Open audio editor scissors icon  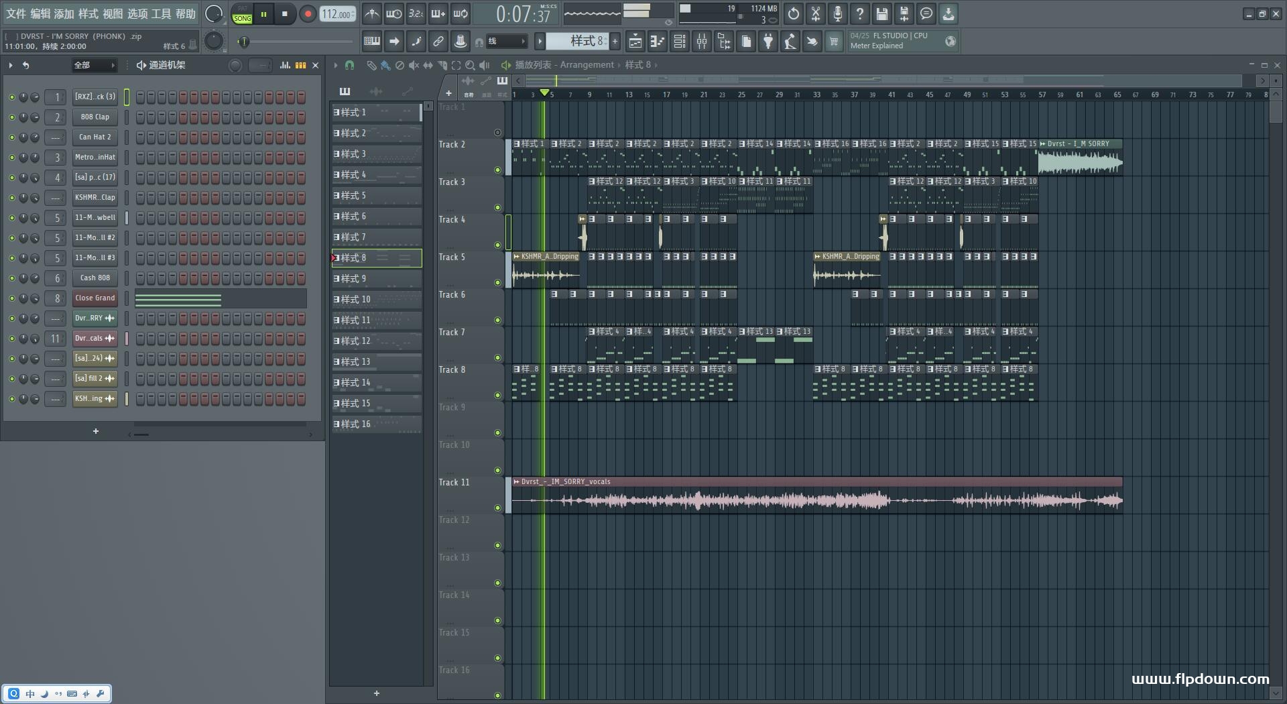click(816, 13)
